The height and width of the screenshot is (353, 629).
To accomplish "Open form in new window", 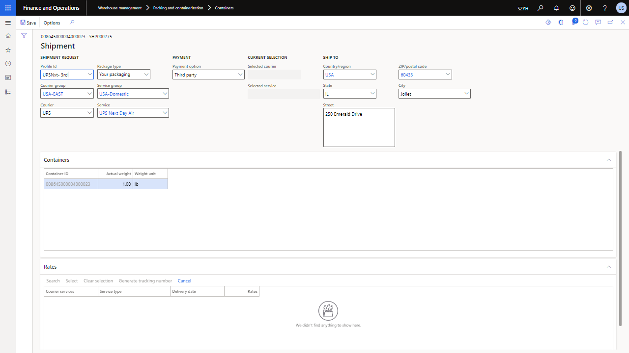I will click(x=610, y=23).
